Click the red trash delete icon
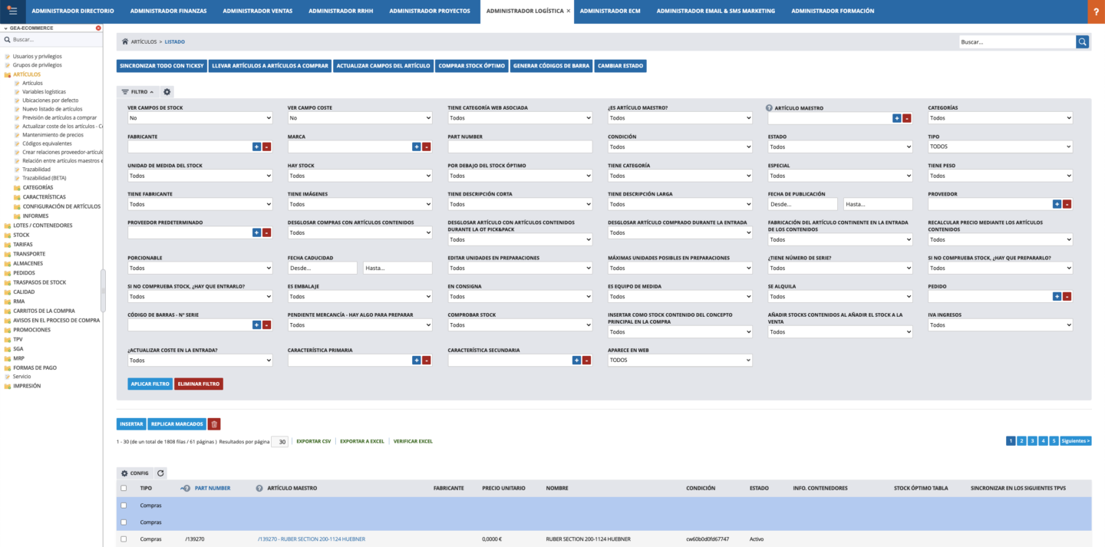 pos(214,423)
